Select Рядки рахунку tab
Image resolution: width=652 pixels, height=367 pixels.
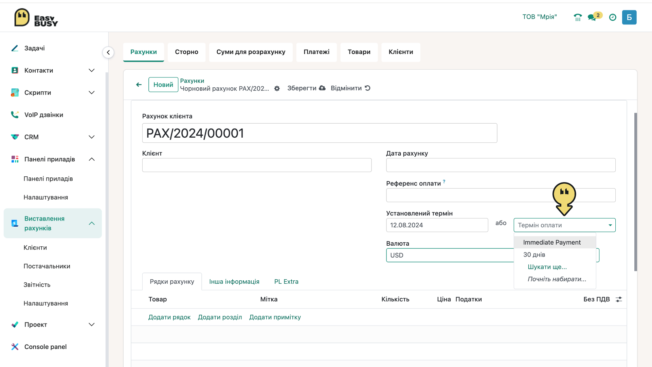pos(172,282)
